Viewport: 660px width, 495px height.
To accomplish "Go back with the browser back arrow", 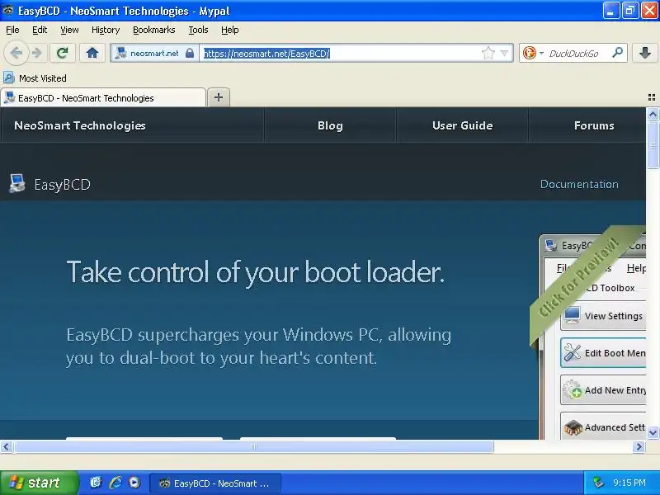I will tap(16, 53).
